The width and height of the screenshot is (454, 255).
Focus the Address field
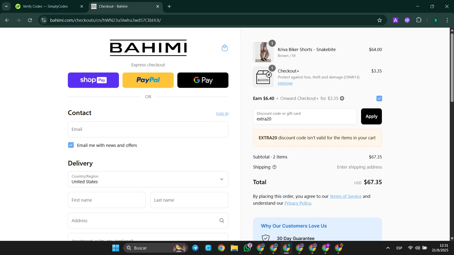[148, 221]
